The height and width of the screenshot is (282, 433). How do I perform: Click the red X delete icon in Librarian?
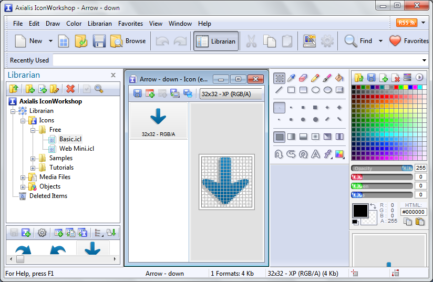pos(70,89)
